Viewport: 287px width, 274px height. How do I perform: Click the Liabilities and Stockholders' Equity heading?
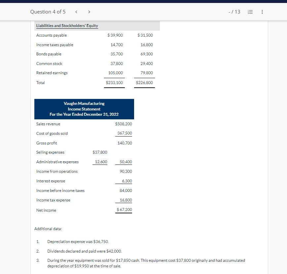tap(66, 25)
